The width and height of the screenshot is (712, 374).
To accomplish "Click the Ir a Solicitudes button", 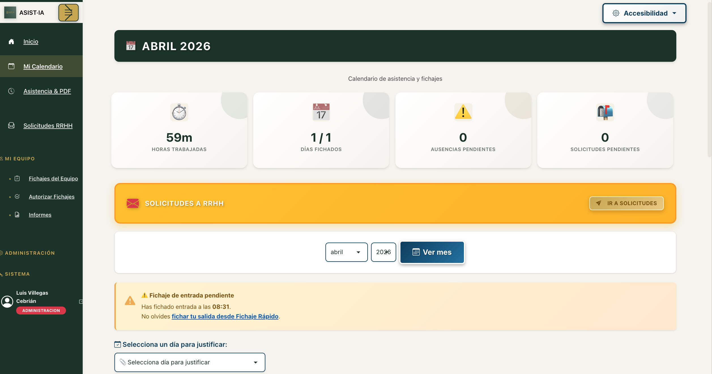I will coord(626,203).
